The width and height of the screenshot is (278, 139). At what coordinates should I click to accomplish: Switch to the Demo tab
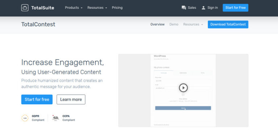tap(174, 25)
